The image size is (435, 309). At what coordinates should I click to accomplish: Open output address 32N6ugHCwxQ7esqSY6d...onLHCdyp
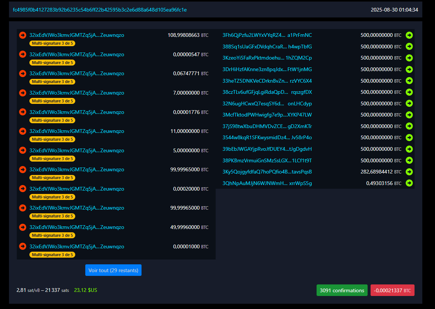tap(267, 103)
